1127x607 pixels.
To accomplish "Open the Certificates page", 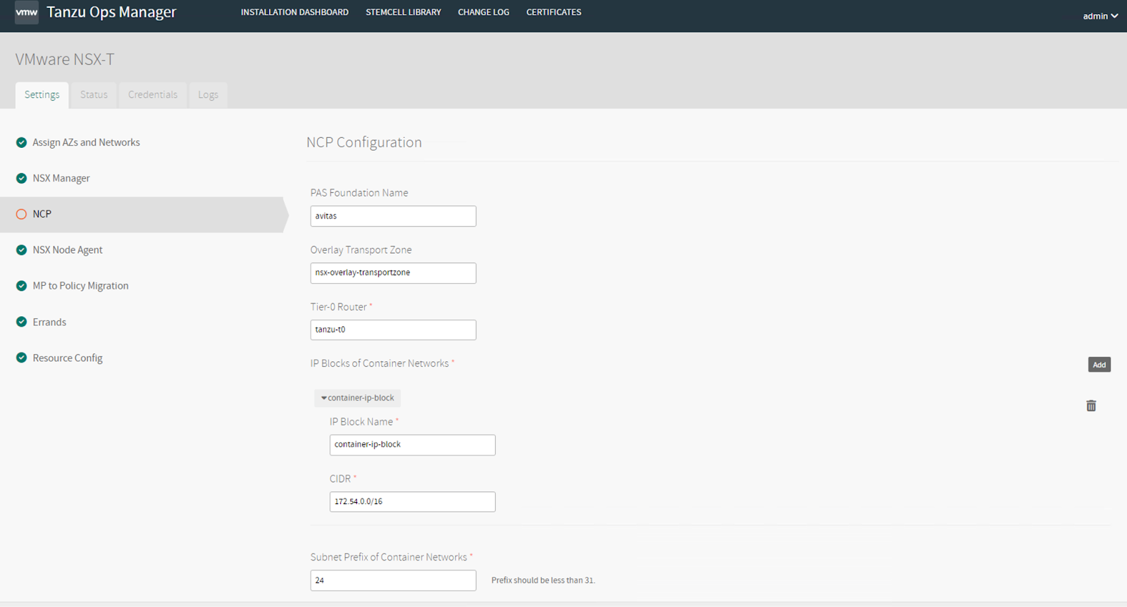I will click(554, 12).
